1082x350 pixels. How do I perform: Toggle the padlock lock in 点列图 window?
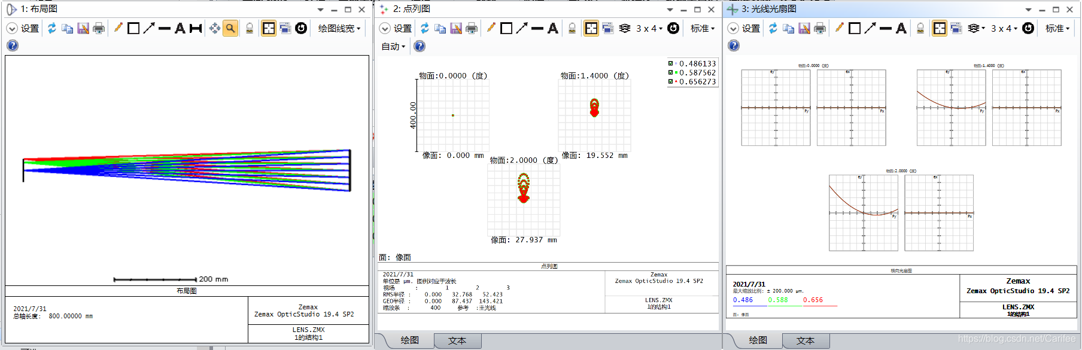click(572, 28)
